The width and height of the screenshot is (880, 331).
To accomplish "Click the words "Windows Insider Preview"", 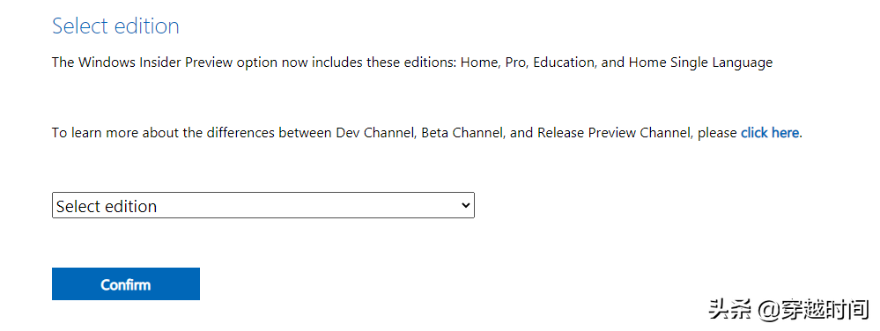I will point(155,63).
